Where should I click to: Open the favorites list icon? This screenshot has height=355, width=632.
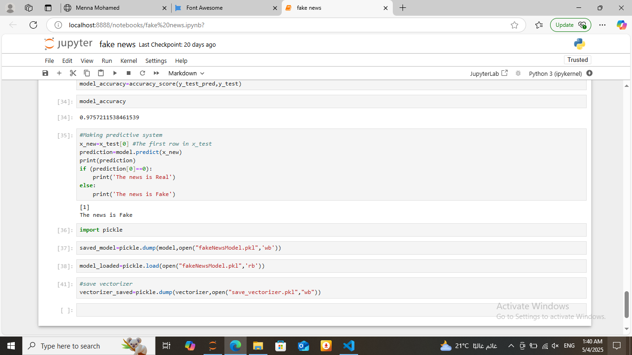point(539,25)
